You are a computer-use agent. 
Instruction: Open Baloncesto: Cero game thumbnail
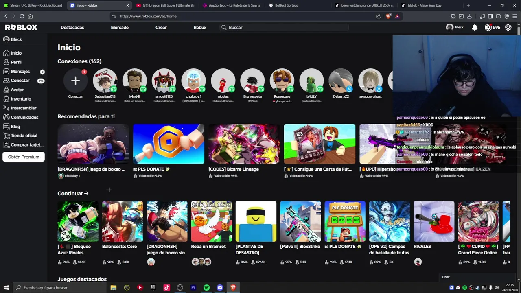point(123,221)
